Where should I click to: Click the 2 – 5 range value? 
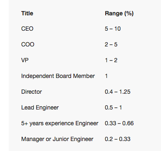(111, 44)
